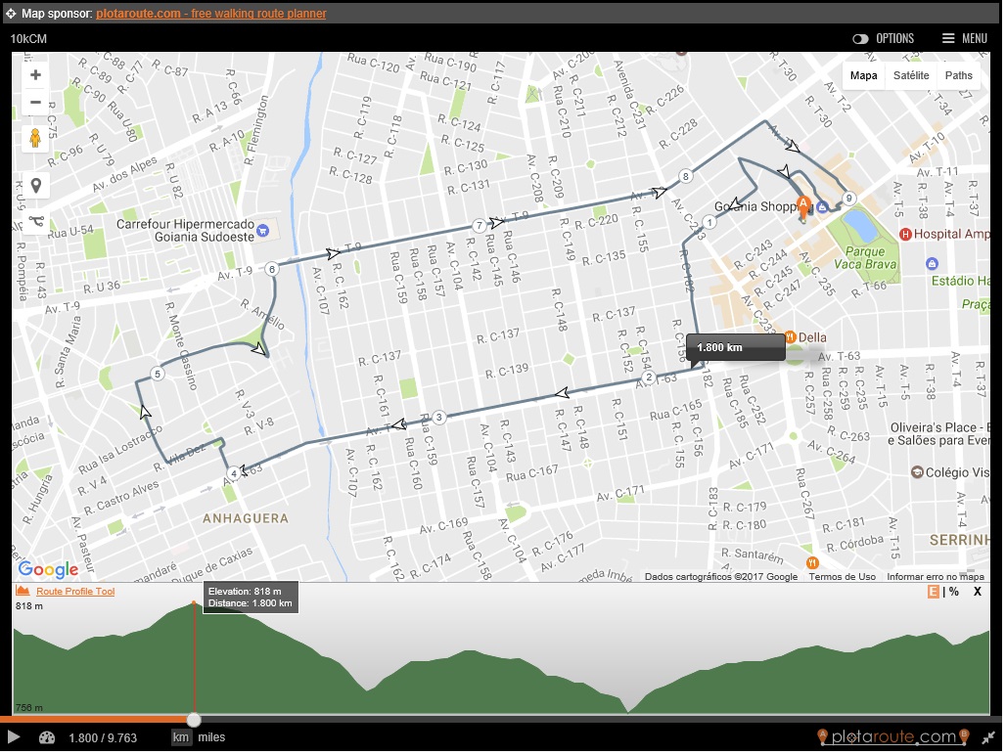This screenshot has height=755, width=1006.
Task: Open Termos de Uso link
Action: [x=842, y=577]
